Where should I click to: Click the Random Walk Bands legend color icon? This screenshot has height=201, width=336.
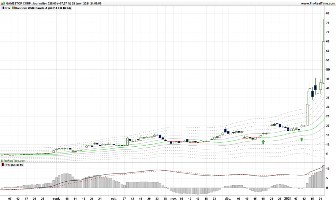click(13, 8)
